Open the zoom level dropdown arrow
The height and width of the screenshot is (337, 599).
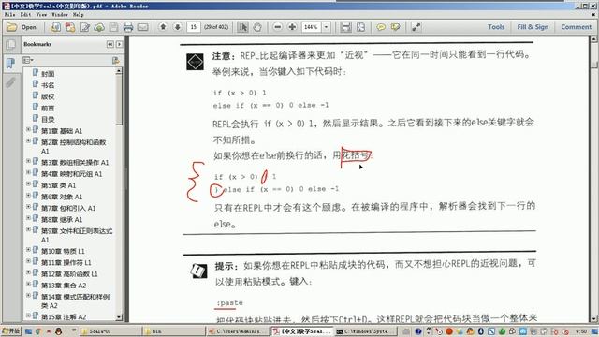point(326,27)
